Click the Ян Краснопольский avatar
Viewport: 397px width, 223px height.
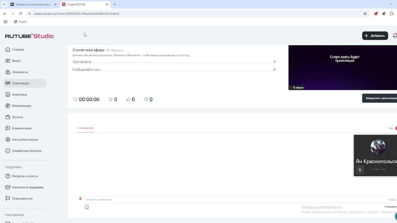pos(378,147)
